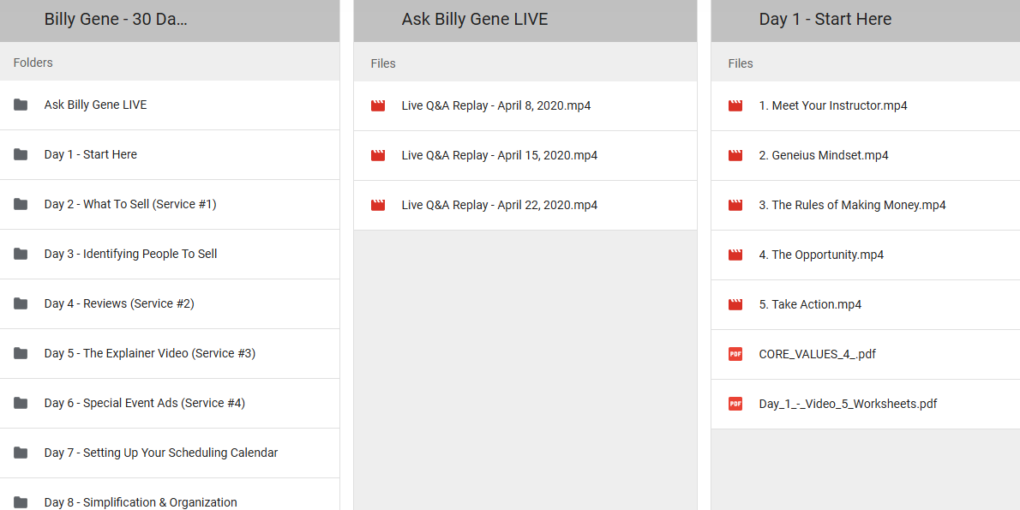Image resolution: width=1020 pixels, height=510 pixels.
Task: Play 5. Take Action.mp4 video
Action: (x=810, y=305)
